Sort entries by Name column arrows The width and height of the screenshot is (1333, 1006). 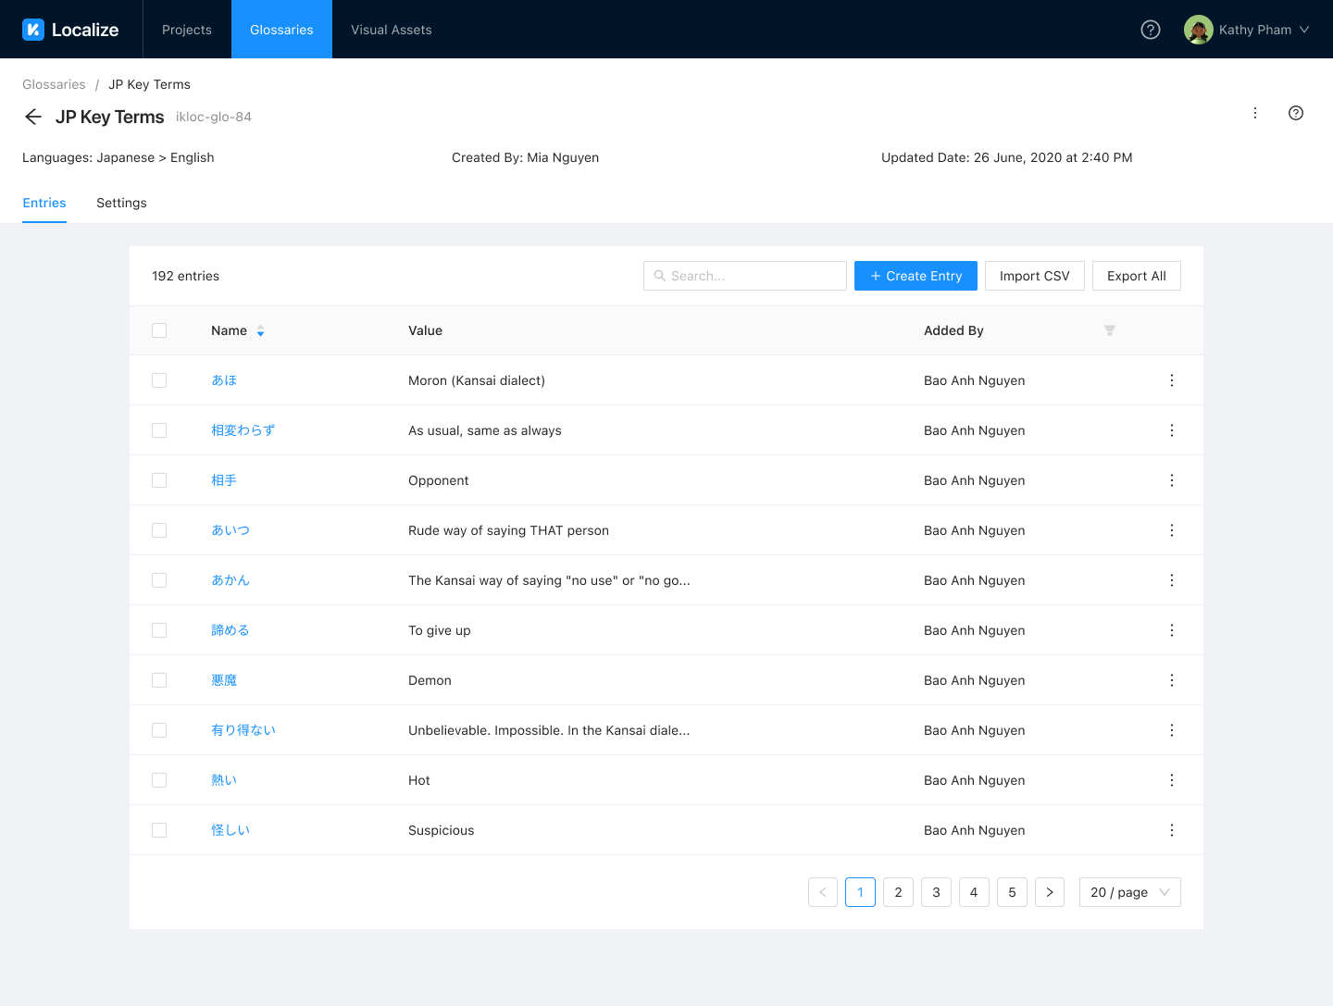click(x=260, y=331)
